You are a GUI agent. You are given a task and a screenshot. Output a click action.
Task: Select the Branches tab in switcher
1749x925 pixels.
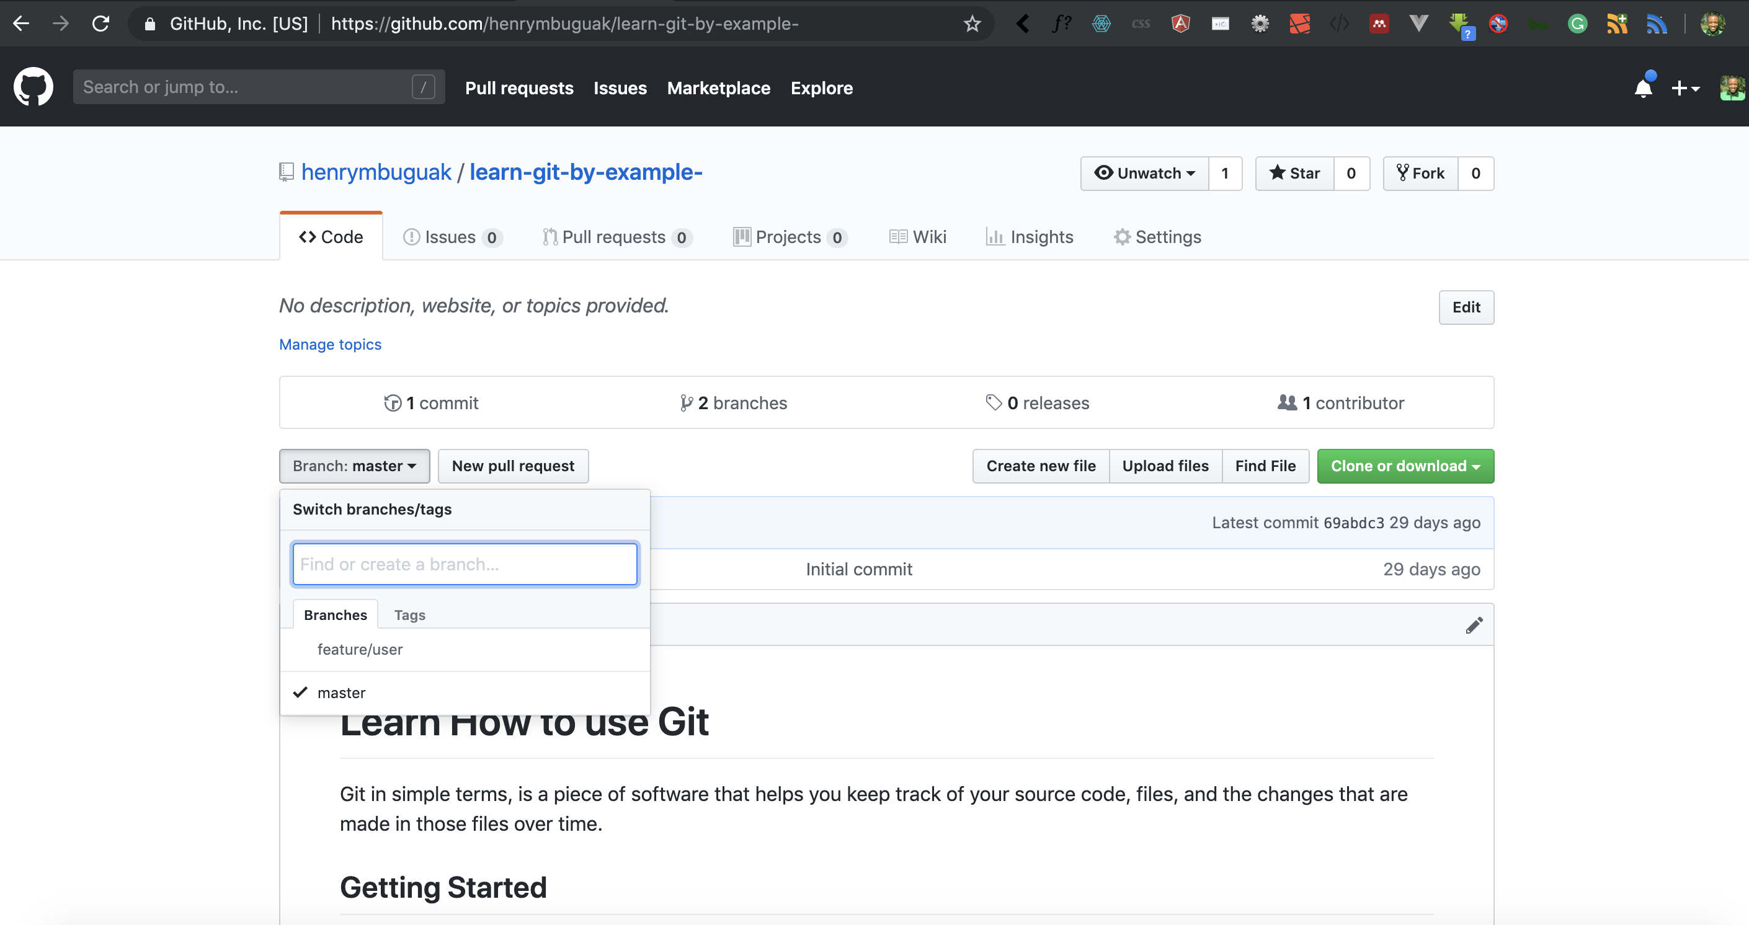[336, 615]
